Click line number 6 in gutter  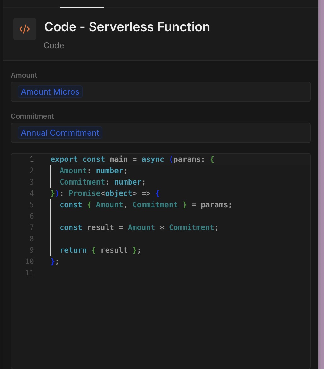pos(32,216)
